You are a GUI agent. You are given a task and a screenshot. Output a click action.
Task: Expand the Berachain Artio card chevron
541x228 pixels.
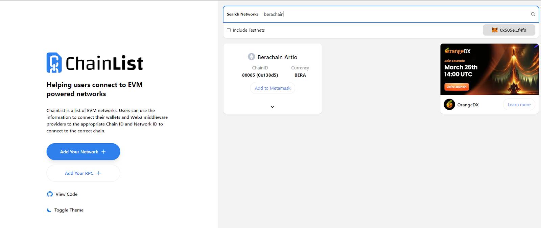tap(273, 107)
